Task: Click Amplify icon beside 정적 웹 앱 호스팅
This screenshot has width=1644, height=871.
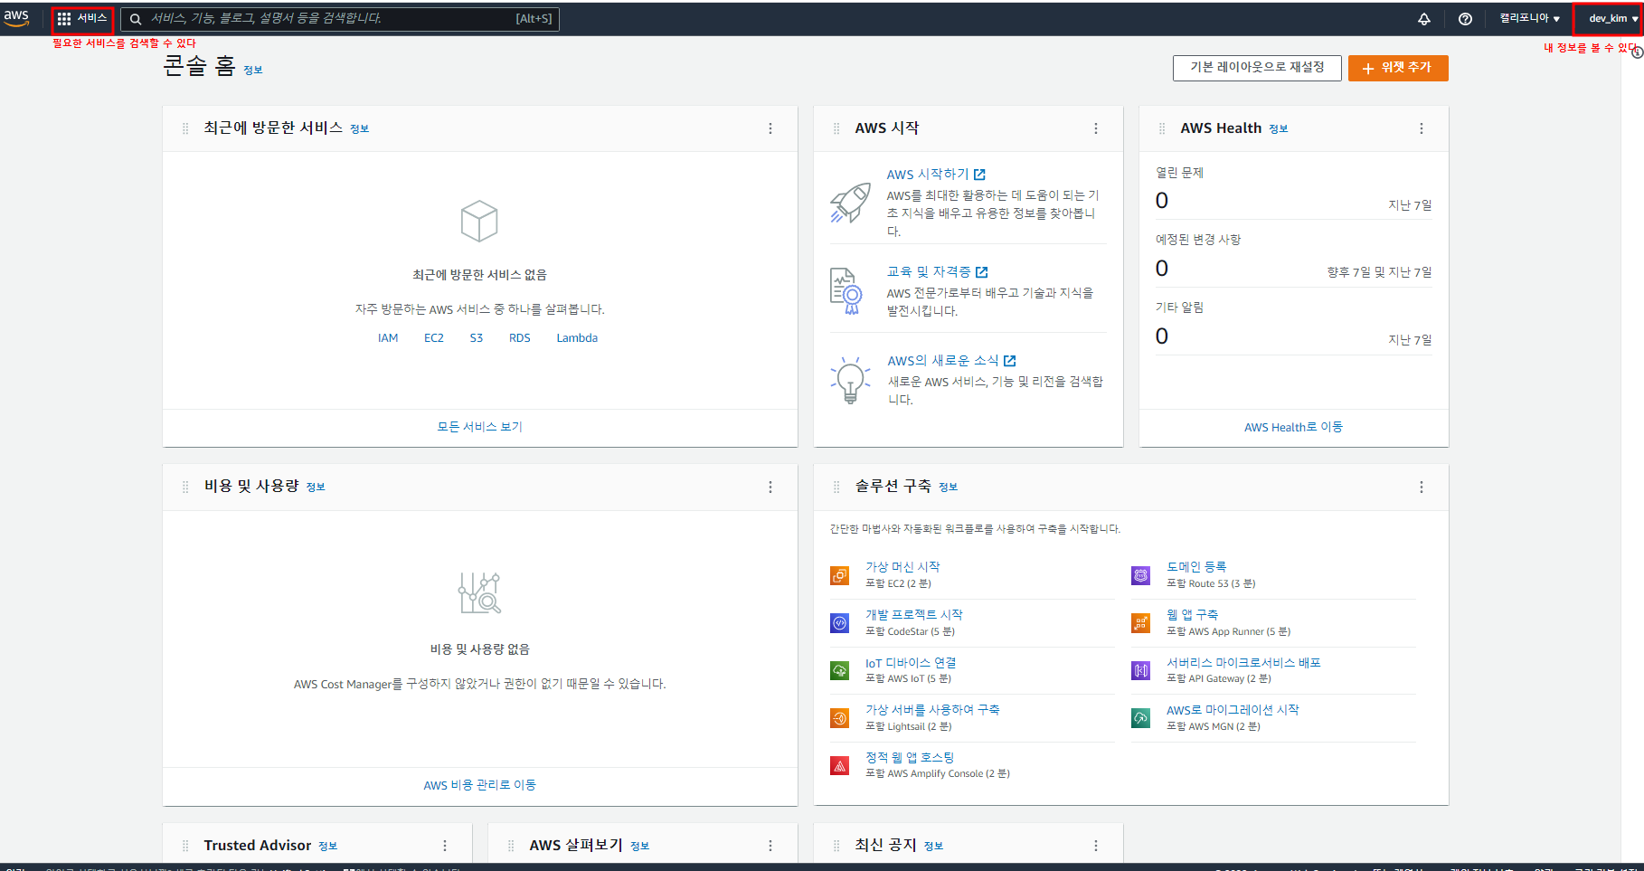Action: pyautogui.click(x=840, y=766)
